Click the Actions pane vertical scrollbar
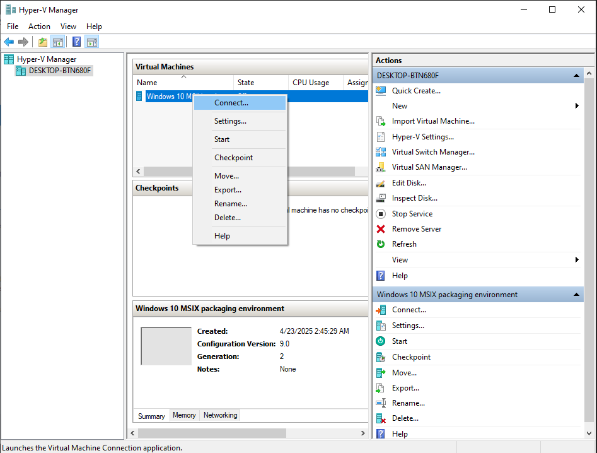This screenshot has width=597, height=453. [x=589, y=252]
